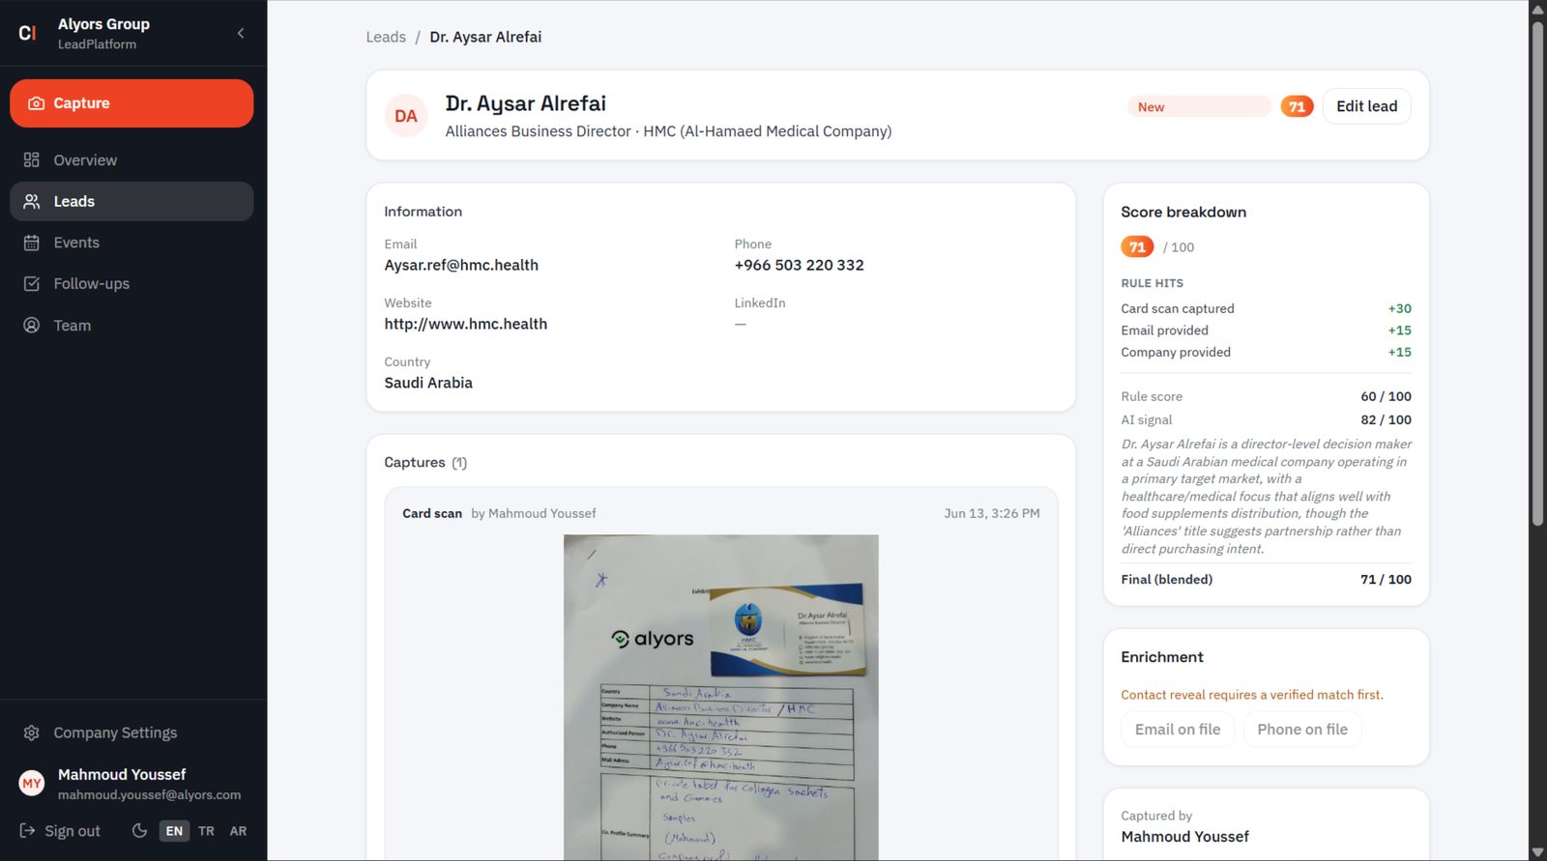The height and width of the screenshot is (861, 1547).
Task: Switch language to EN
Action: pyautogui.click(x=174, y=831)
